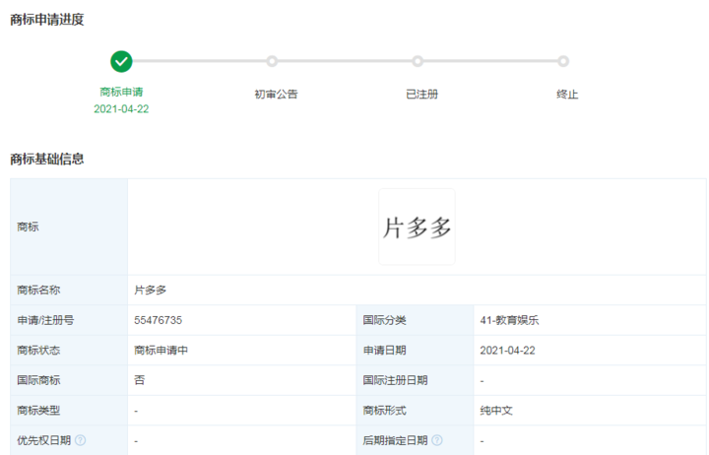Click the 41-教育娱乐 classification value
The image size is (709, 455).
(x=509, y=320)
